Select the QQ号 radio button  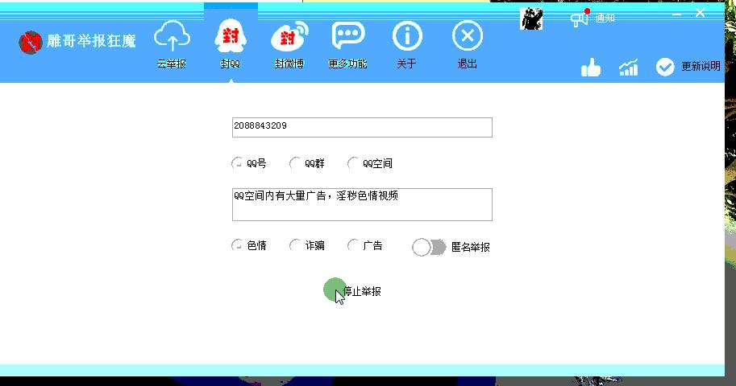click(x=238, y=164)
